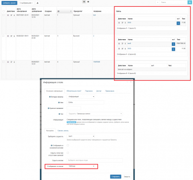Open info of second-row record in second linked table
Image resolution: width=193 pixels, height=180 pixels.
tap(125, 48)
